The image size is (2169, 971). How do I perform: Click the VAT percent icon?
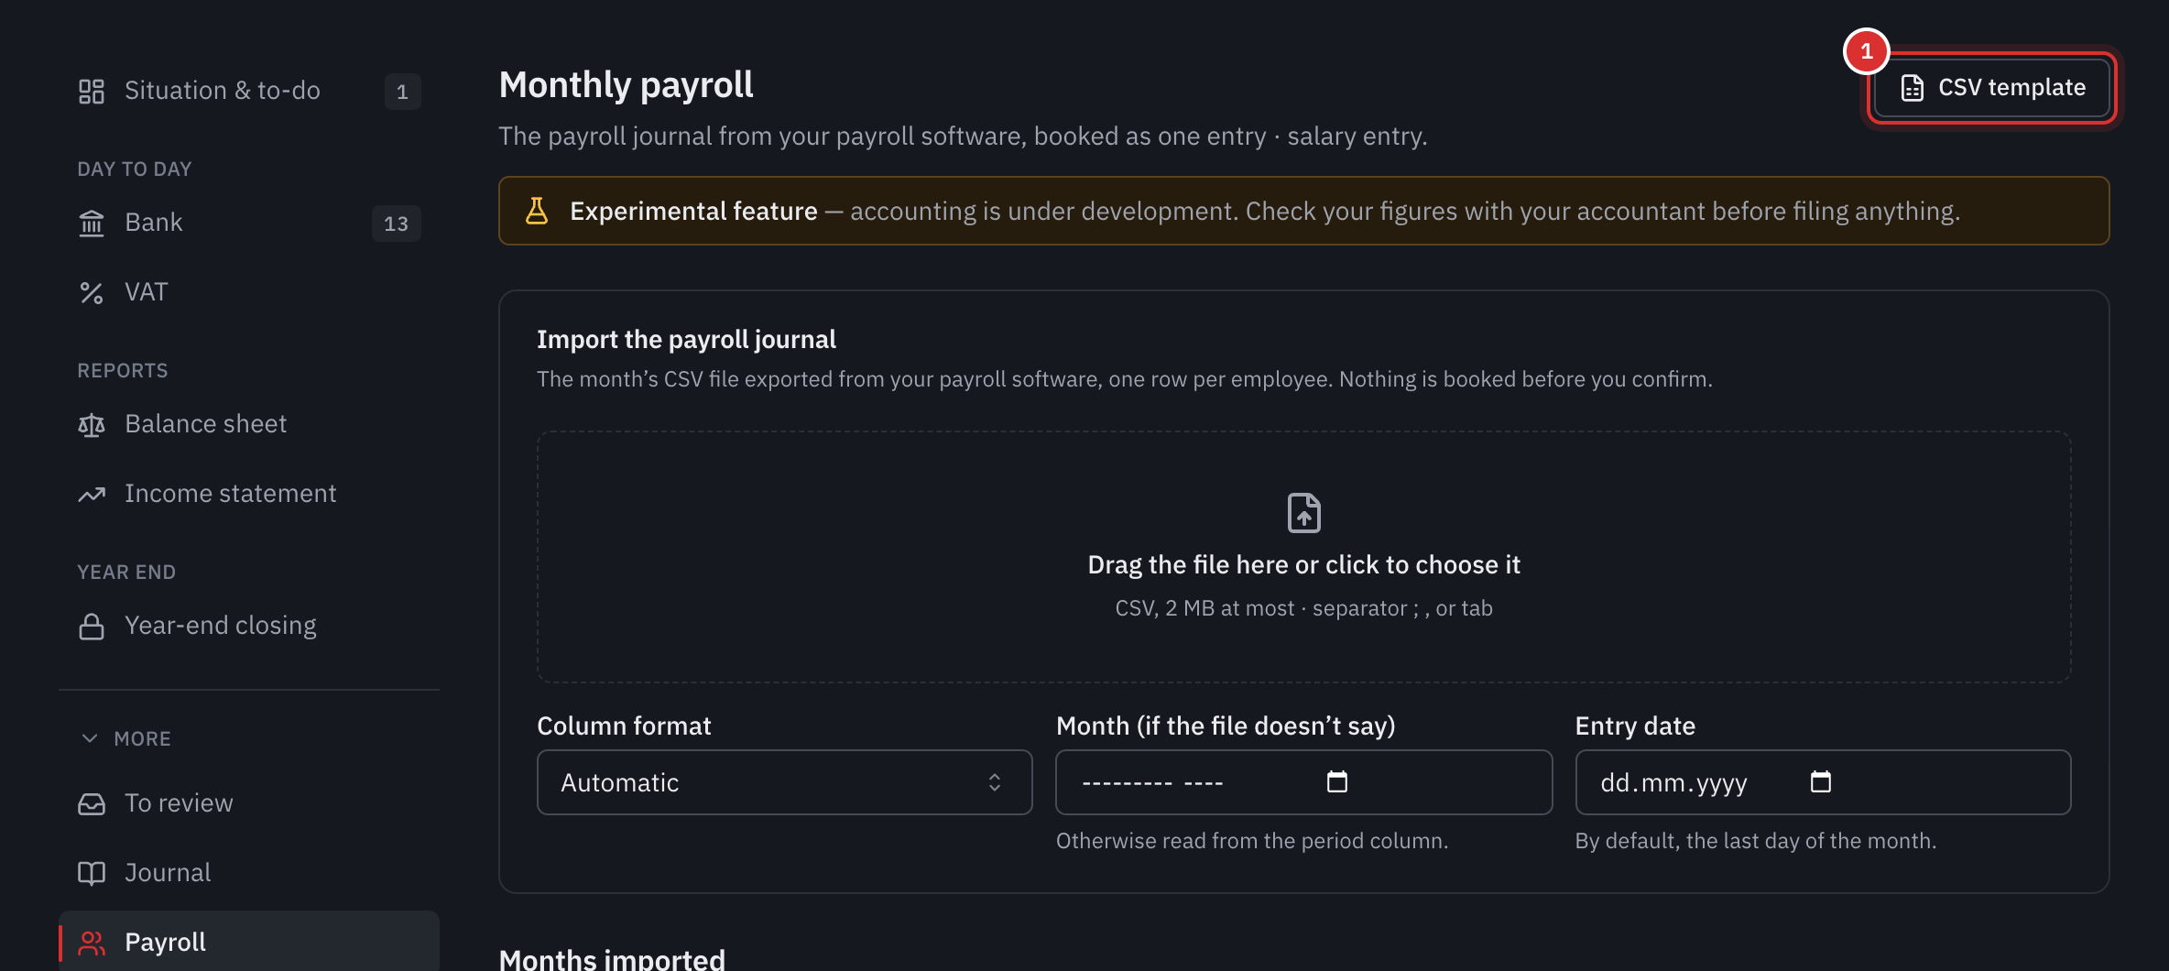tap(92, 292)
